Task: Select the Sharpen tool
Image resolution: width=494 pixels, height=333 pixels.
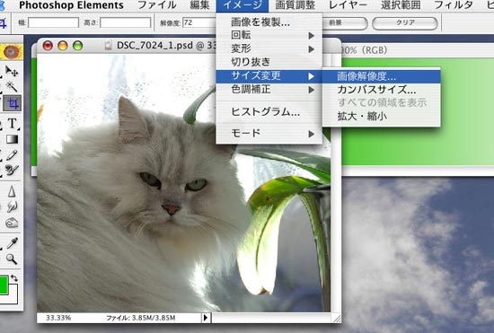Action: pos(12,191)
